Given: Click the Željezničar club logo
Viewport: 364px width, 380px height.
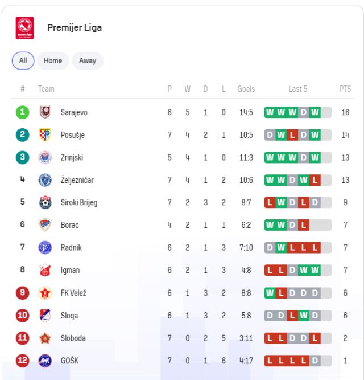Looking at the screenshot, I should [45, 180].
